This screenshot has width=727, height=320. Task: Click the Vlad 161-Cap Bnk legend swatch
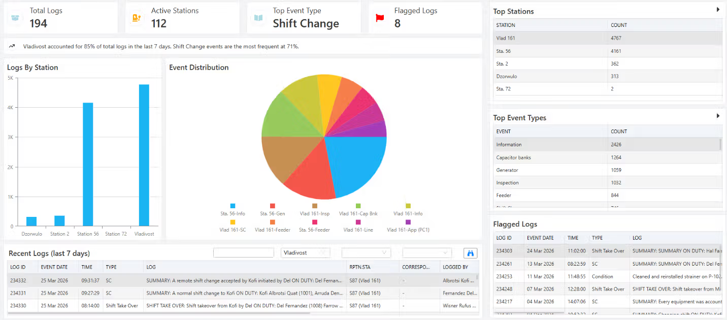pyautogui.click(x=358, y=206)
